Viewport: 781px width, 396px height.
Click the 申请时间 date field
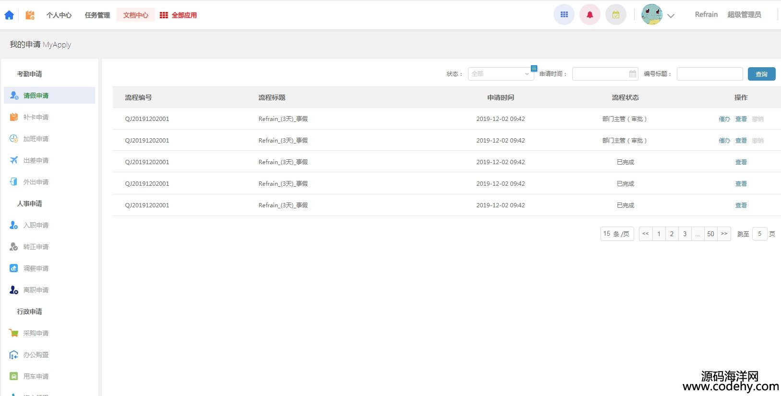click(605, 74)
